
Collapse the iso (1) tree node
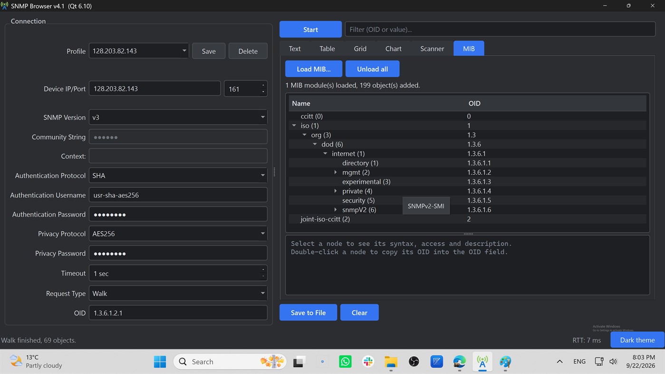(x=294, y=125)
